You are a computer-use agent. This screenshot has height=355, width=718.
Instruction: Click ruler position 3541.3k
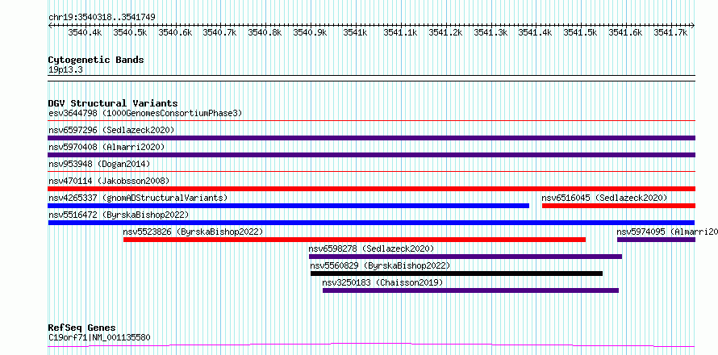(x=490, y=32)
